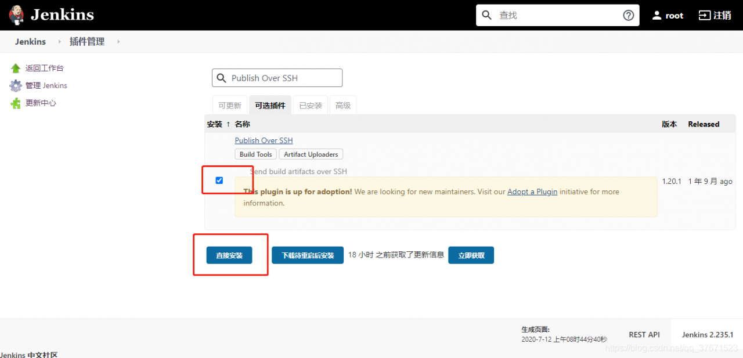743x358 pixels.
Task: Expand the breadcrumb arrow after Jenkins
Action: 59,42
